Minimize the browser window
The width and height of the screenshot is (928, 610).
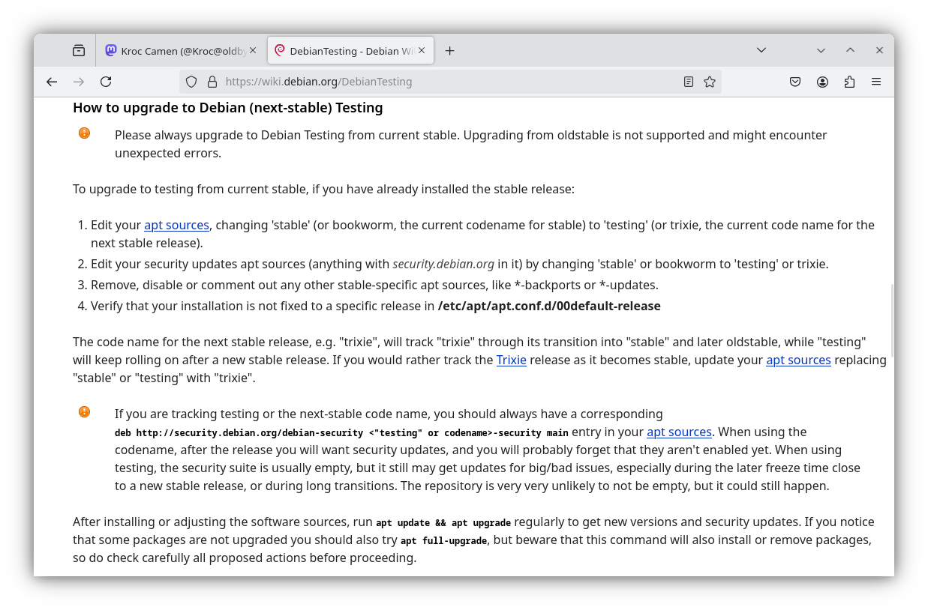coord(821,50)
